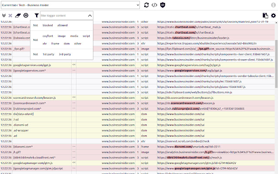Expand all rows with double chevron icon
Screen dimensions: 278x174
pos(4,16)
